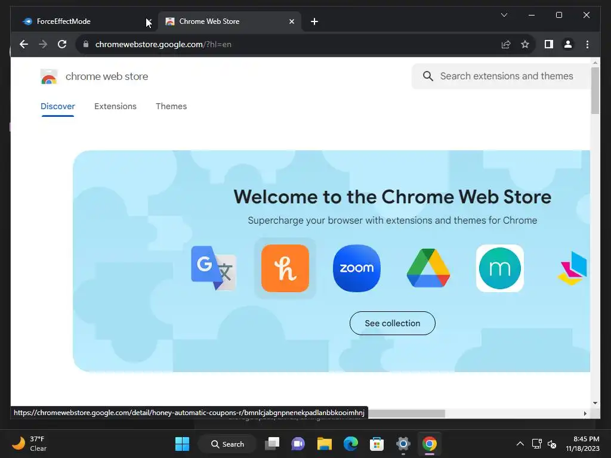Click the clock showing 8:45 PM
This screenshot has width=611, height=458.
click(x=582, y=444)
